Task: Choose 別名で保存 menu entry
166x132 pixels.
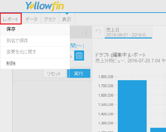Action: click(x=35, y=41)
